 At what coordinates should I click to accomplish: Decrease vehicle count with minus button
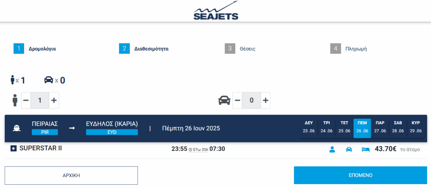237,100
